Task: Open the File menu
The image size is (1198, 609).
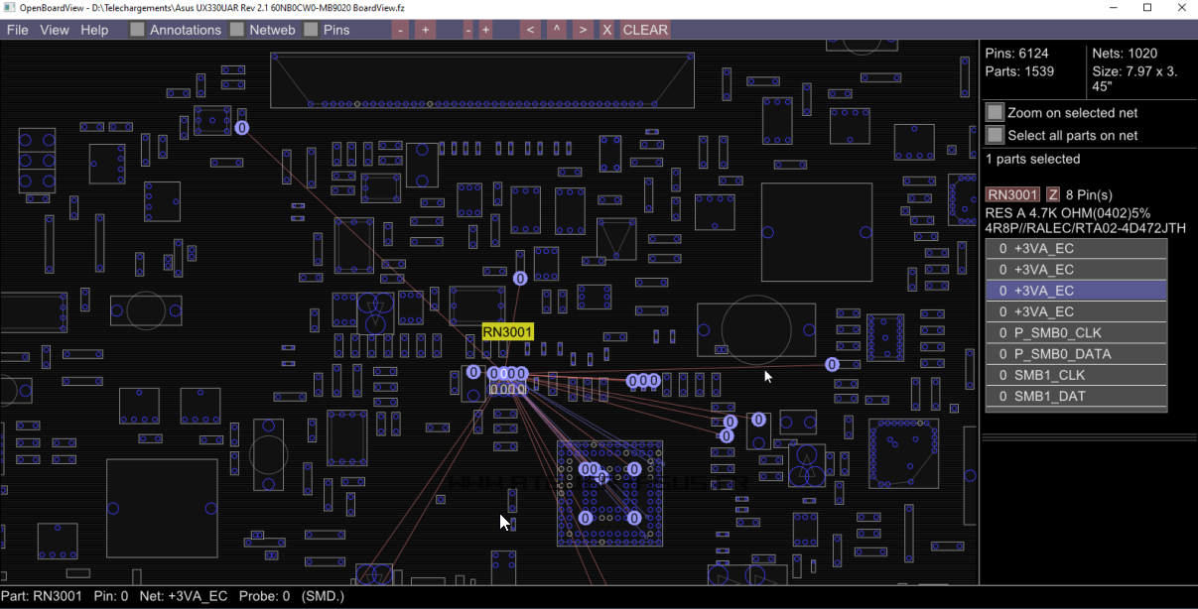Action: click(18, 30)
